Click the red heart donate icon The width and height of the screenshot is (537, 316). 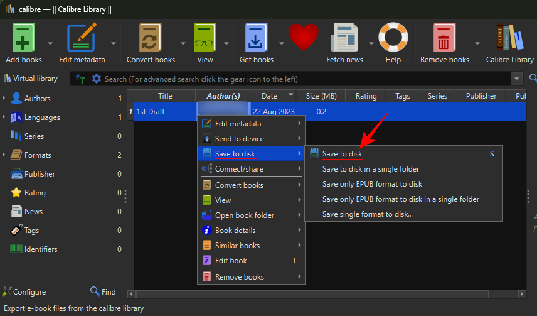point(304,37)
